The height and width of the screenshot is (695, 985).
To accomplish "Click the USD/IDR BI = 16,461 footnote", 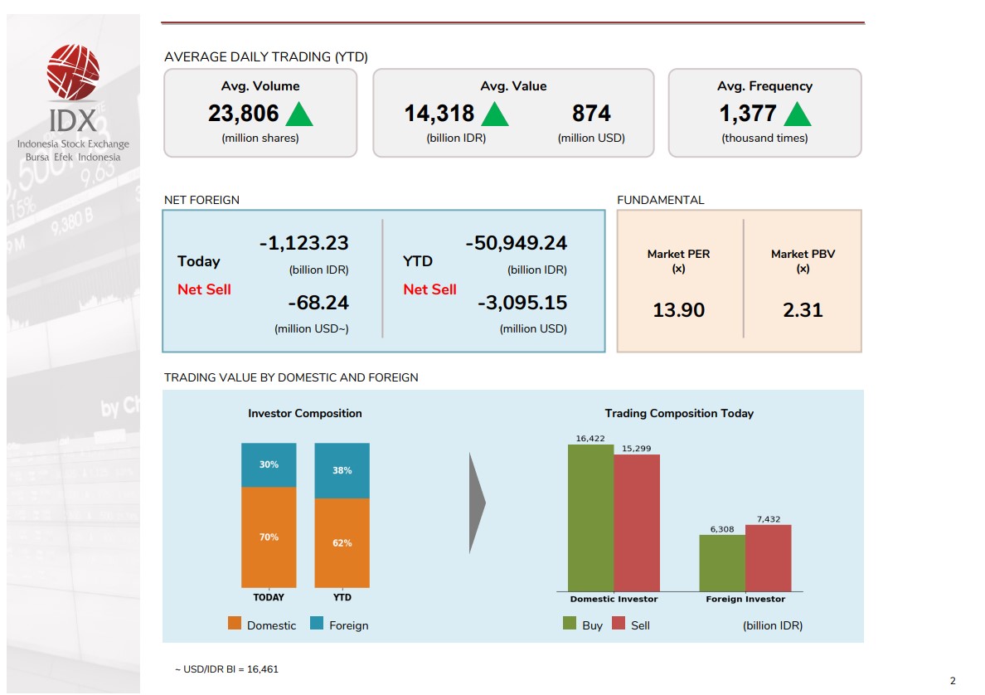I will [227, 669].
